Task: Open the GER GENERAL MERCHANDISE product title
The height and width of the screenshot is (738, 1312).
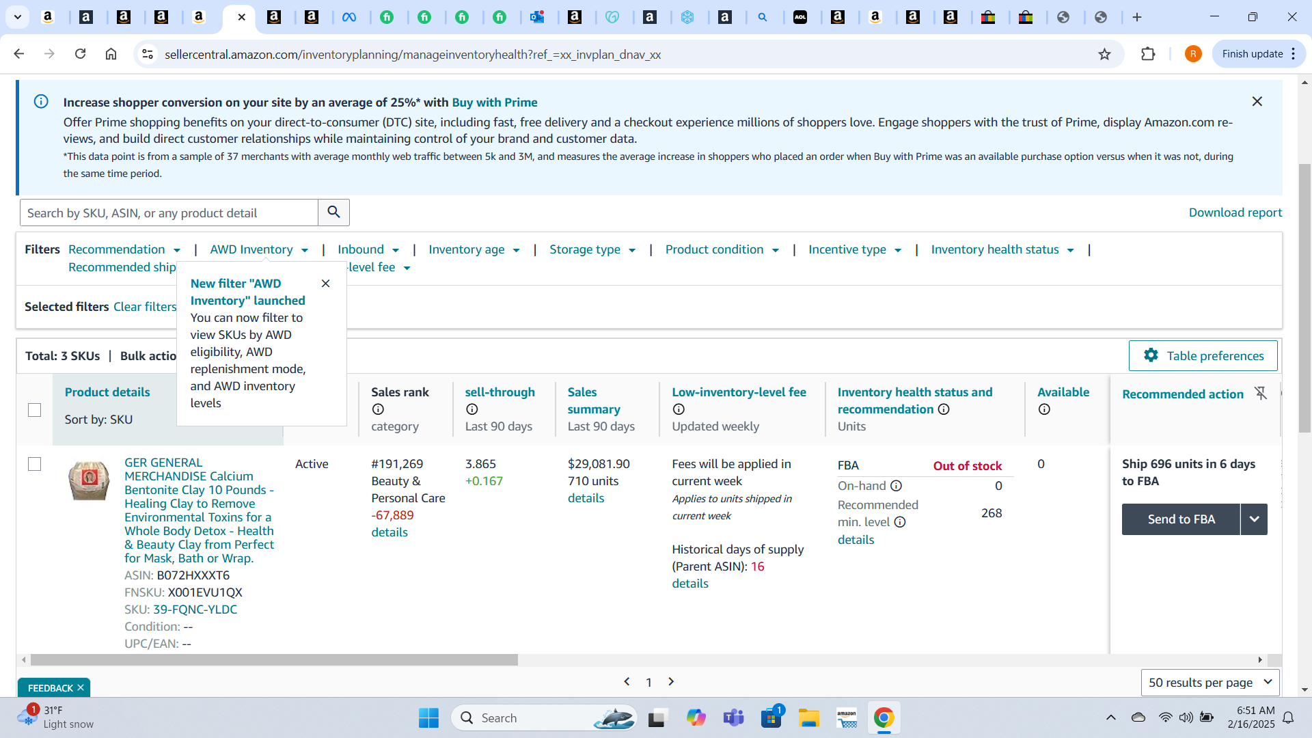Action: tap(199, 510)
